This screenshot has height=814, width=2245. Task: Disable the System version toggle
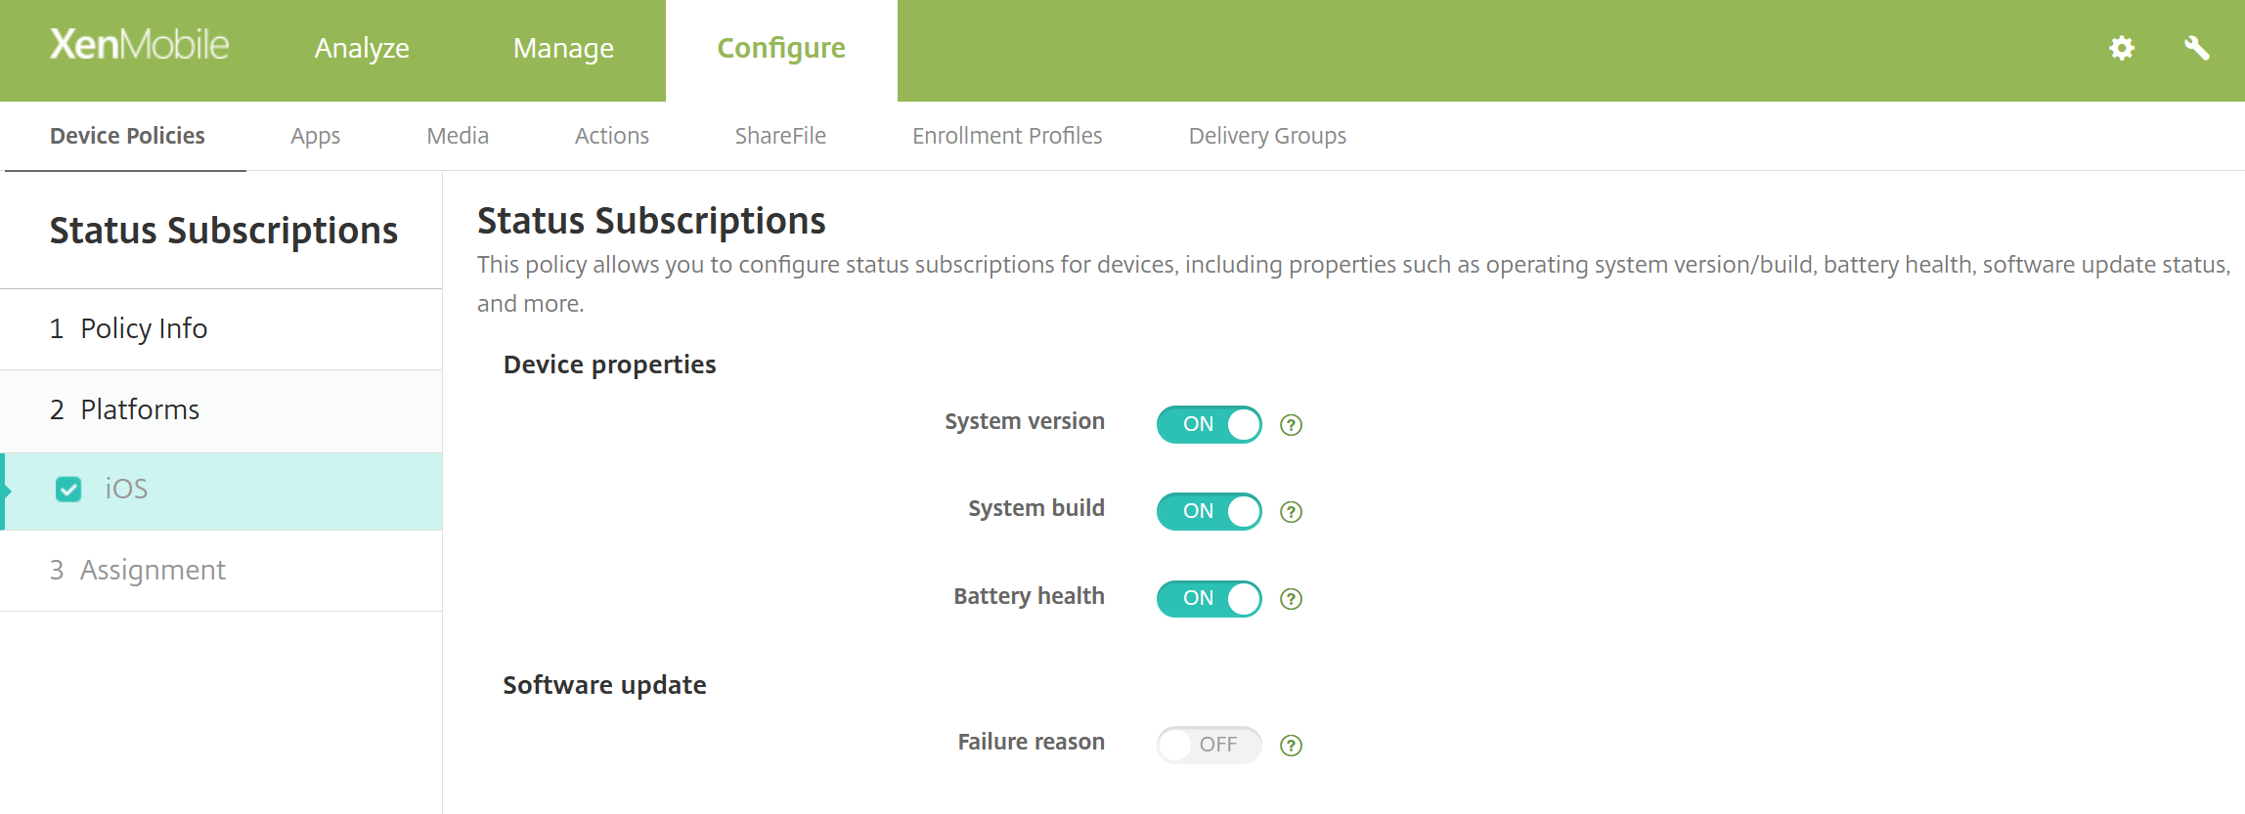(x=1209, y=424)
